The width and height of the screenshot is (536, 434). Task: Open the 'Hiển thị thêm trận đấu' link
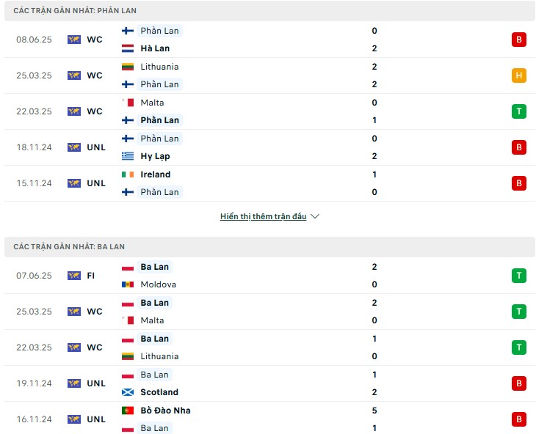(263, 216)
